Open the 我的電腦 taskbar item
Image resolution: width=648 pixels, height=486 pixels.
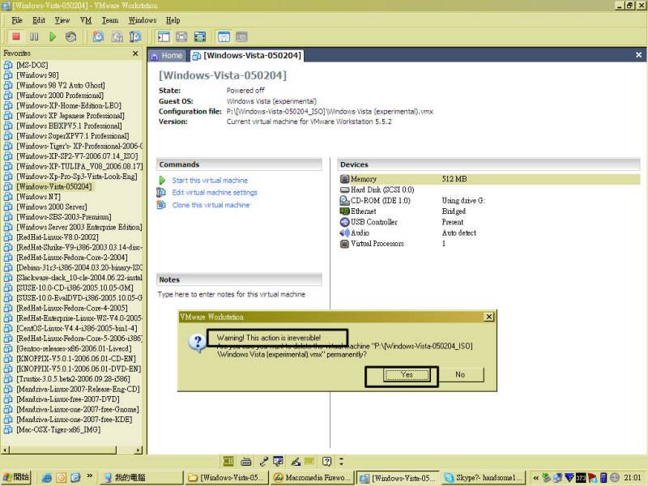(x=141, y=478)
